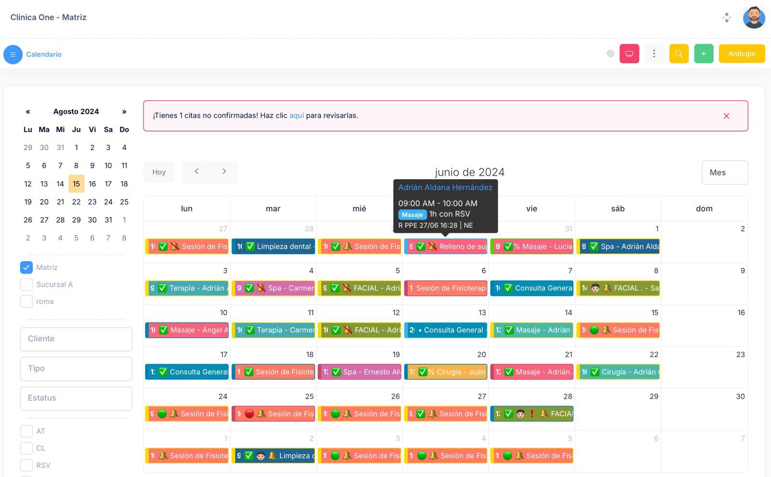Click the green plus icon to add appointment
The image size is (771, 477).
[x=704, y=53]
